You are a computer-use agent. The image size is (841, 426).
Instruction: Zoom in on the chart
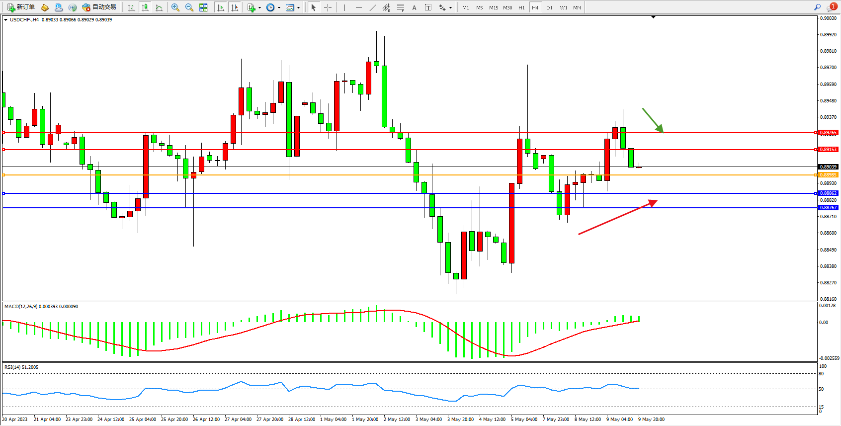pyautogui.click(x=175, y=7)
